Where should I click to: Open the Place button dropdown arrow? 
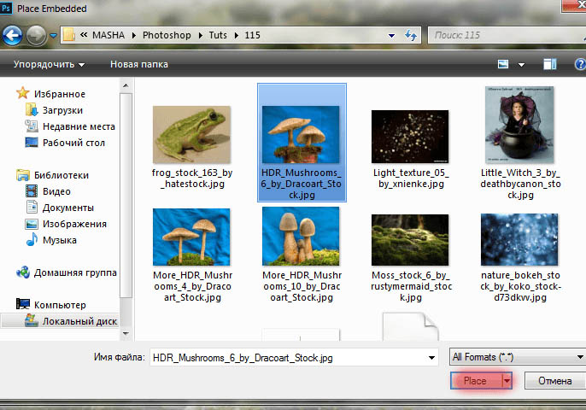(x=507, y=381)
